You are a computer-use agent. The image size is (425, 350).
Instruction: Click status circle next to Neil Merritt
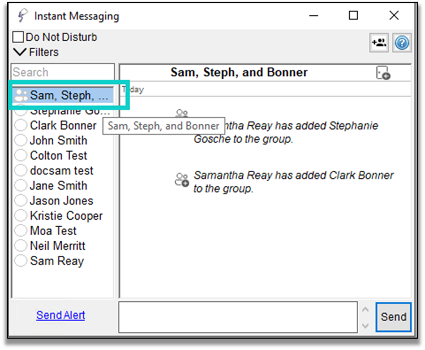[21, 246]
